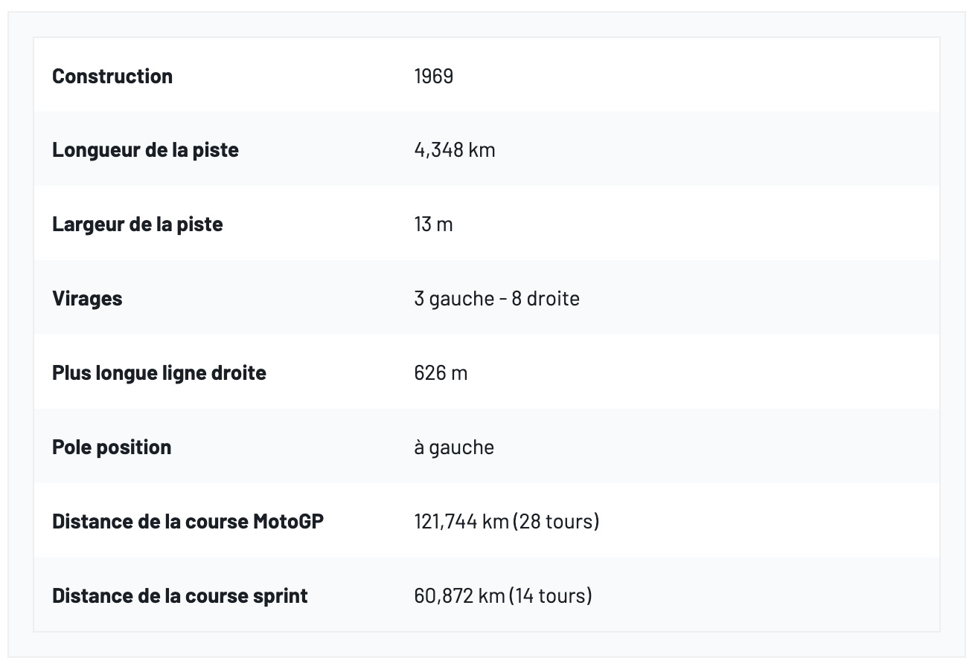Select the 13 m track width value

tap(433, 224)
